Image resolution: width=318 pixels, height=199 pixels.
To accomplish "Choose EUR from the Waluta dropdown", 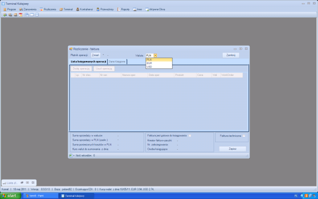I will pos(159,63).
